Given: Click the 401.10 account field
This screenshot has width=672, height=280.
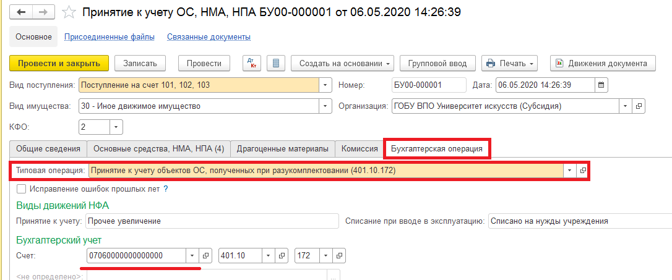Looking at the screenshot, I should pos(241,256).
